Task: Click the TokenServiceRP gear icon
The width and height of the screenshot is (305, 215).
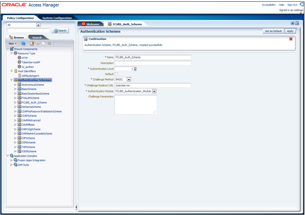Action: [19, 62]
